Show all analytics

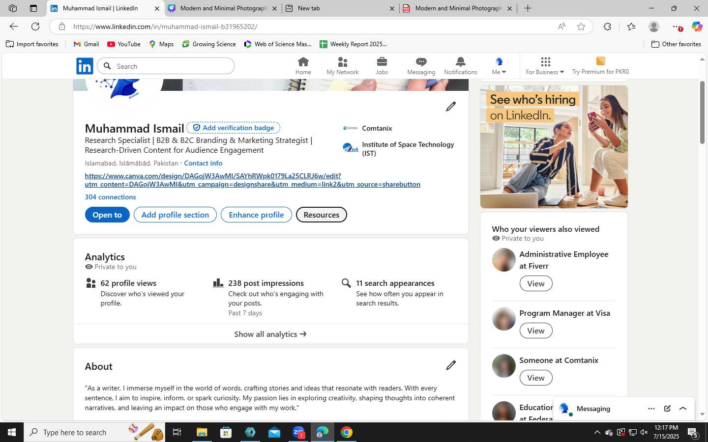[270, 334]
